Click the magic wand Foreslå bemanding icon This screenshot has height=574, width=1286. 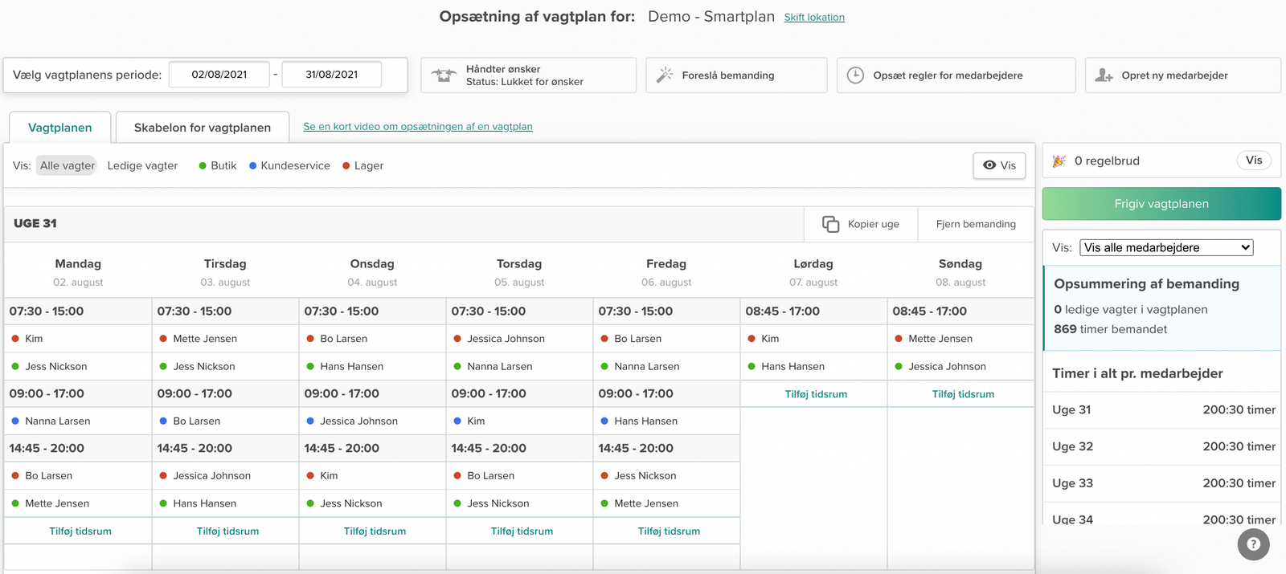pos(664,75)
